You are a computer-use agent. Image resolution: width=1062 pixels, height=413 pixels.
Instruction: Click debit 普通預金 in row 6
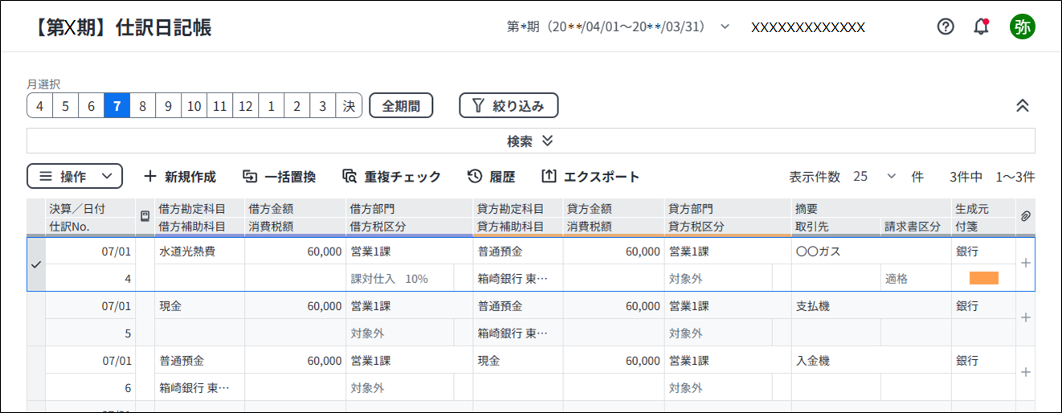tap(199, 361)
